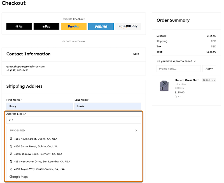Apply the promo code

[x=209, y=69]
